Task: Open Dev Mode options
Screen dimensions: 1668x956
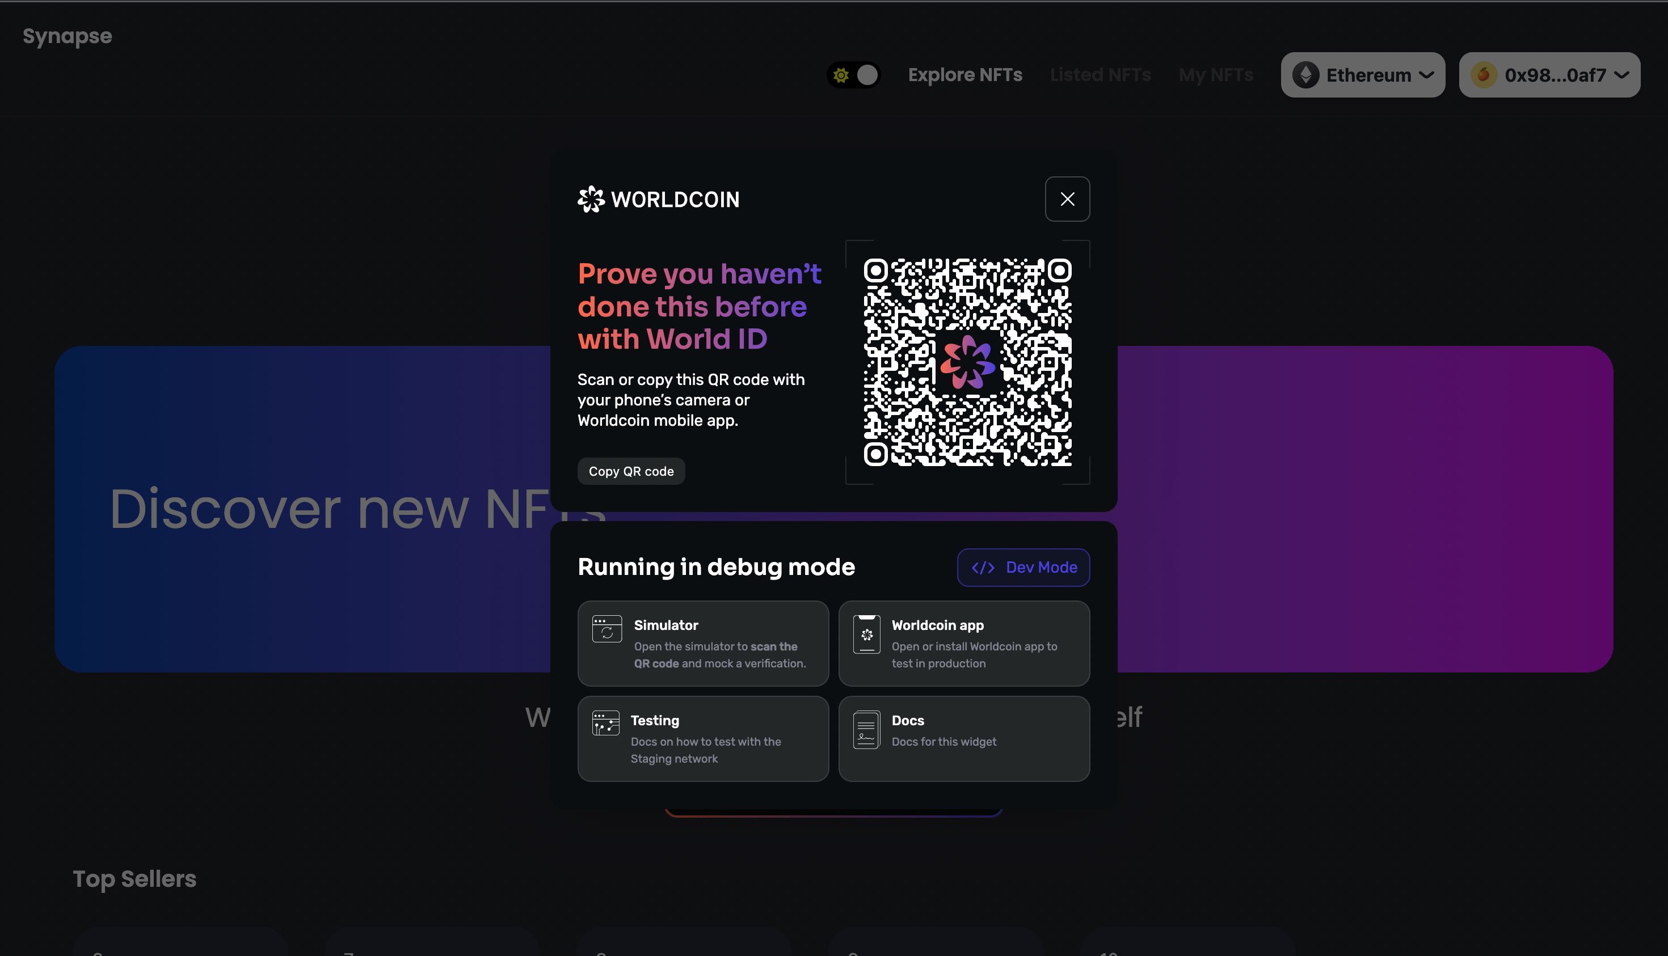Action: tap(1023, 567)
